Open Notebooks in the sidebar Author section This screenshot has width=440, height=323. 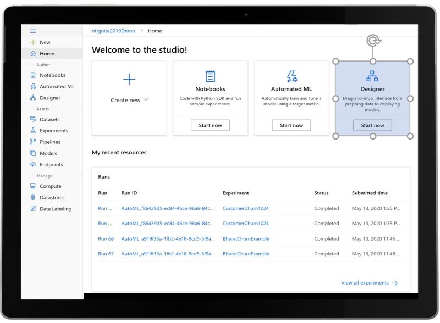[52, 75]
